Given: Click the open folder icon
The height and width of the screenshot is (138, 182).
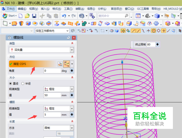Looking at the screenshot, I should coord(27,16).
